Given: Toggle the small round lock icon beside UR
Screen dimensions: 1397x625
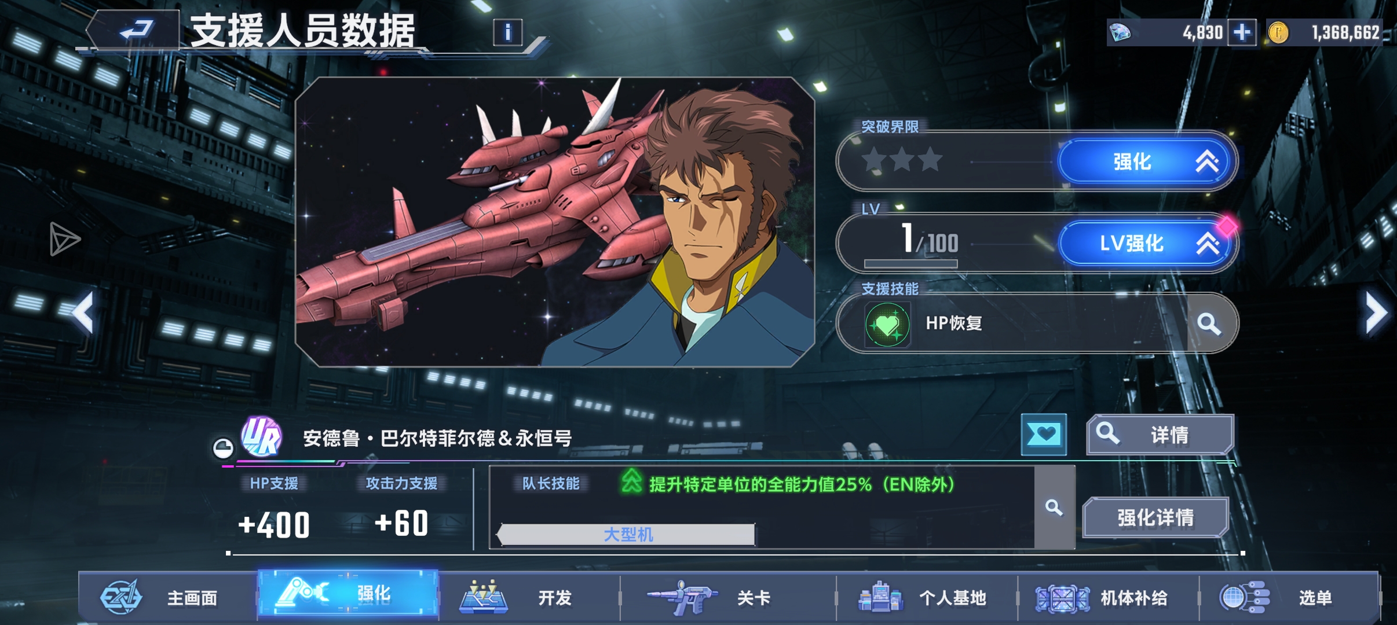Looking at the screenshot, I should (x=223, y=448).
